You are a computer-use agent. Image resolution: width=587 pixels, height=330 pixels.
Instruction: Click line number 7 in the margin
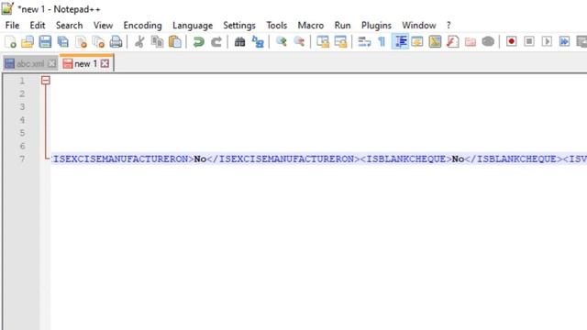point(22,159)
